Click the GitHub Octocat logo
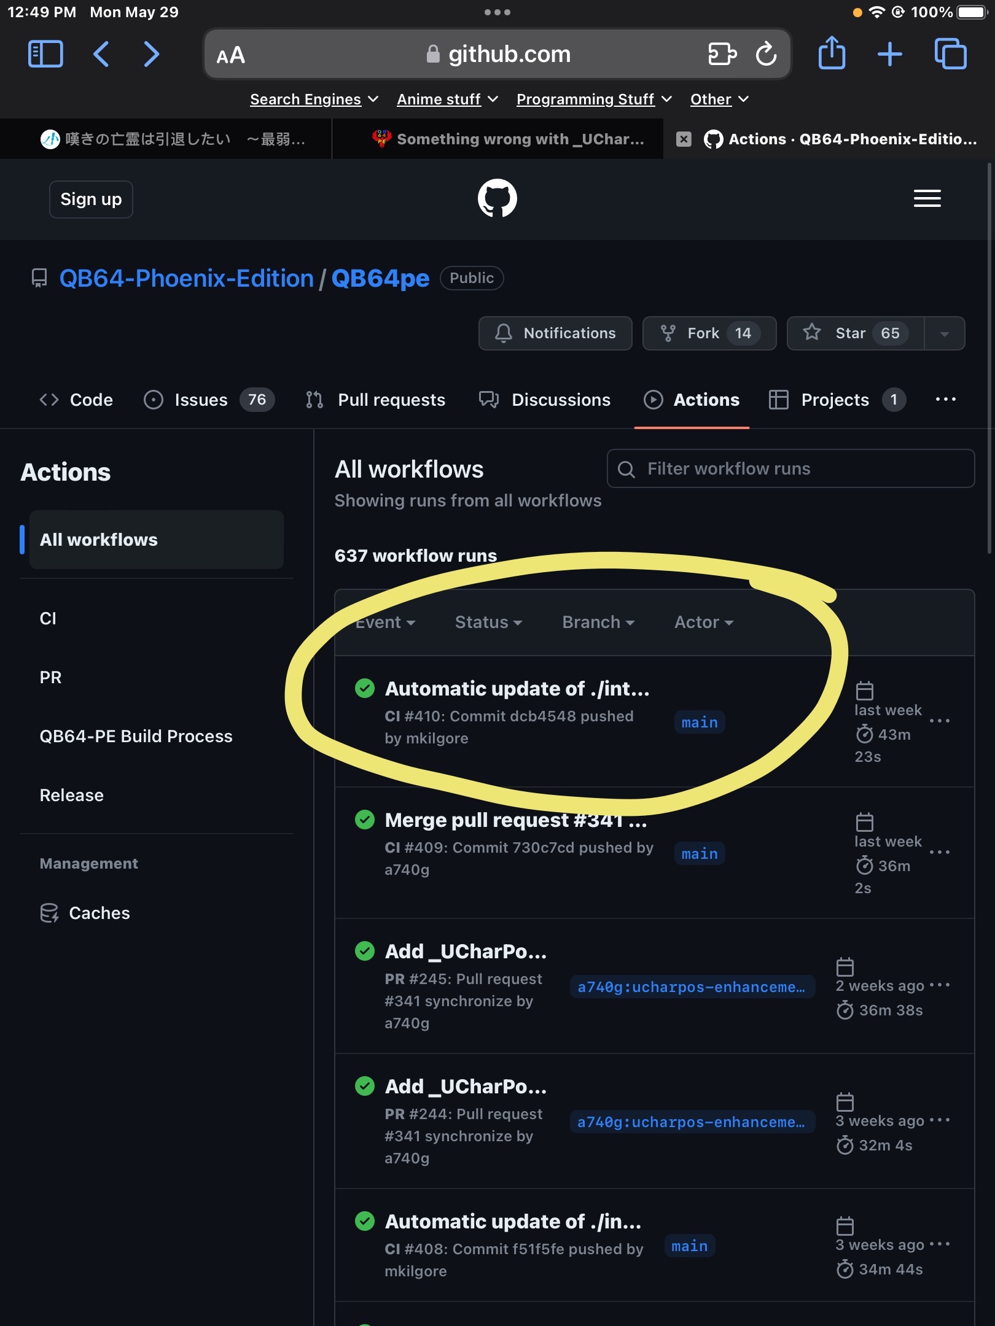 (x=497, y=198)
